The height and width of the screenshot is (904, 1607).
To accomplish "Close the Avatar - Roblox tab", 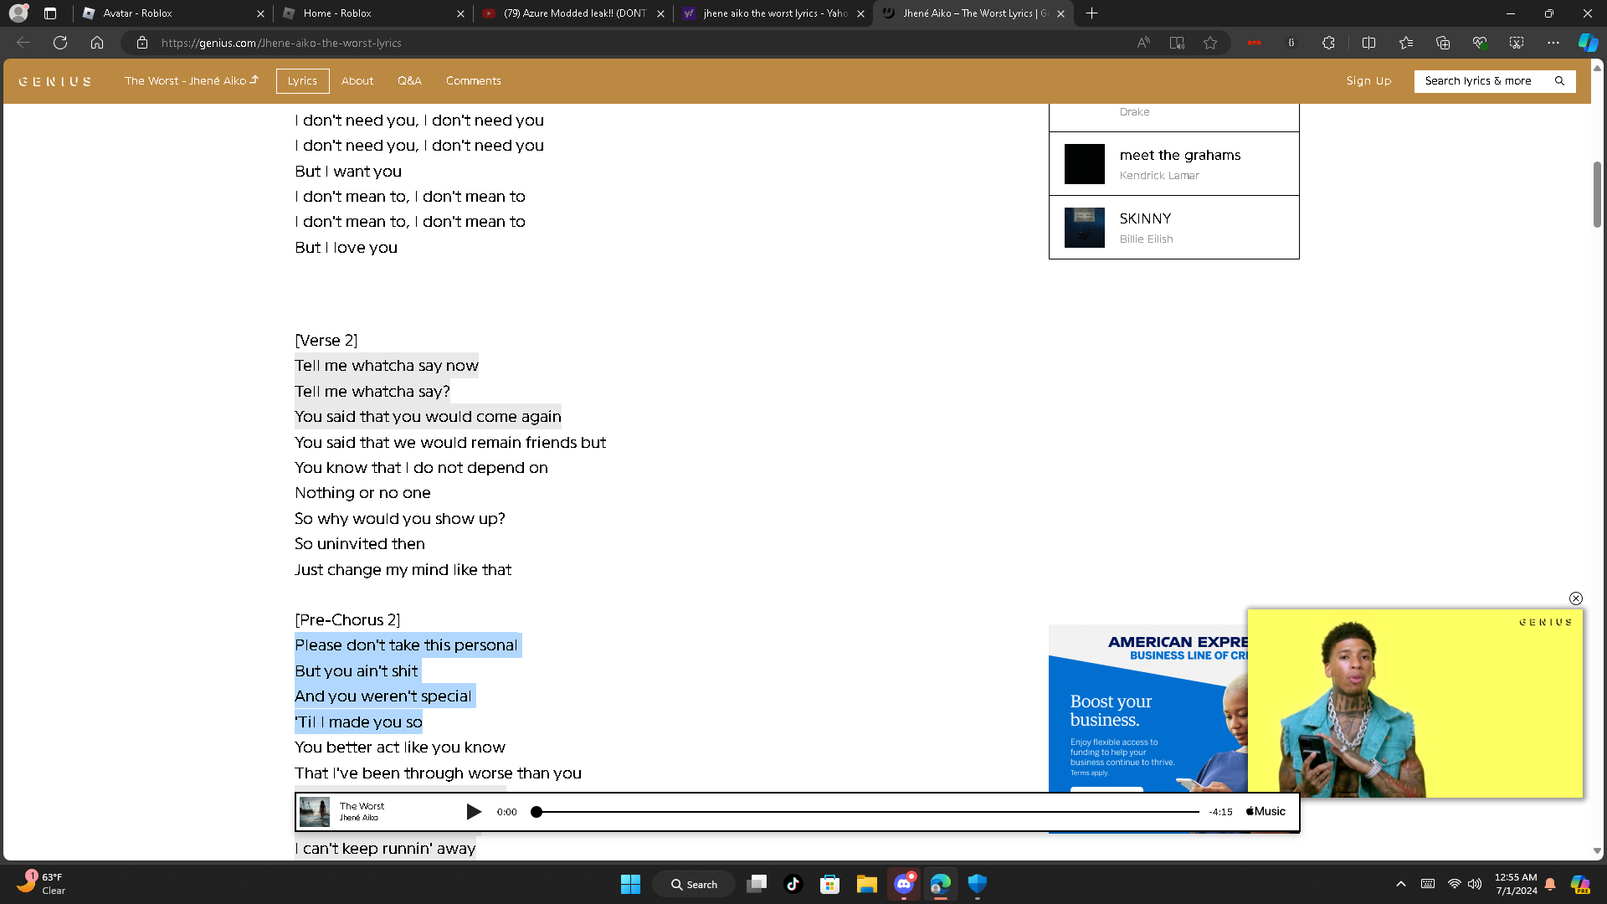I will pos(260,13).
